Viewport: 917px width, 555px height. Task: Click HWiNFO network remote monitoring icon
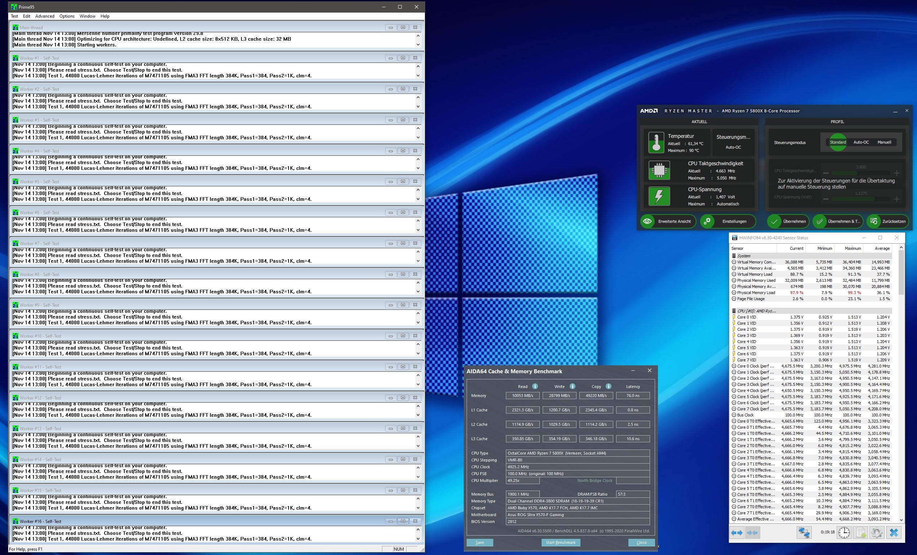pos(804,533)
